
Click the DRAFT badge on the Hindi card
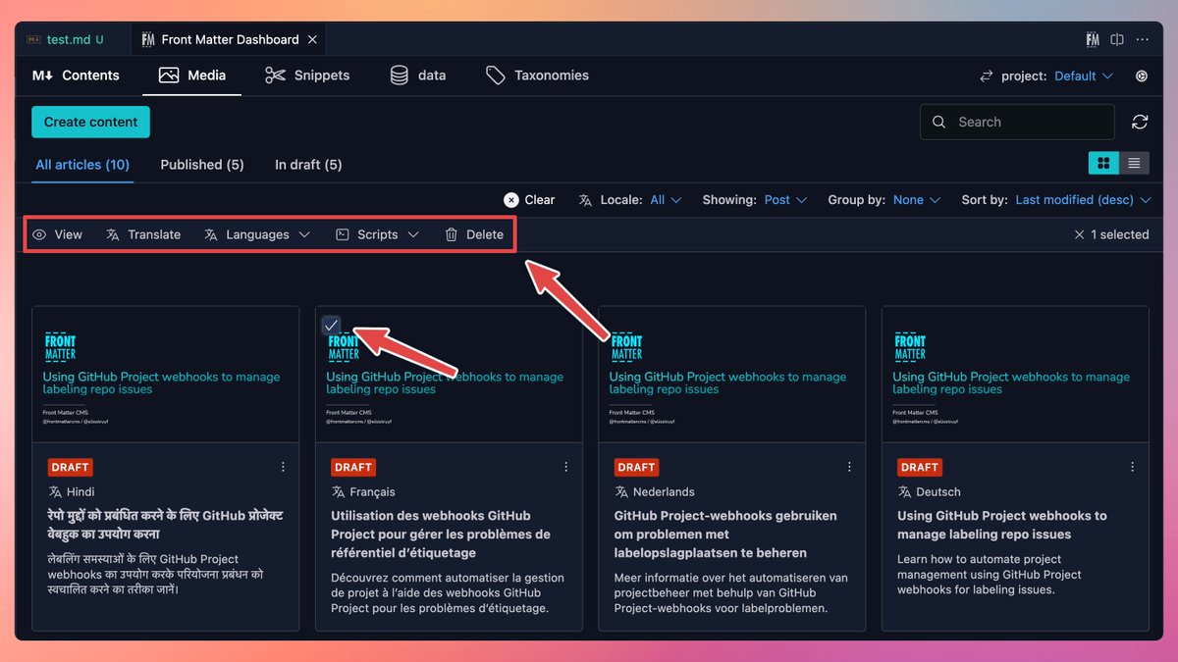(70, 467)
